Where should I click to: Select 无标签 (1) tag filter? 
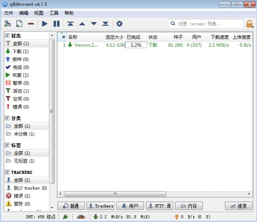point(27,161)
